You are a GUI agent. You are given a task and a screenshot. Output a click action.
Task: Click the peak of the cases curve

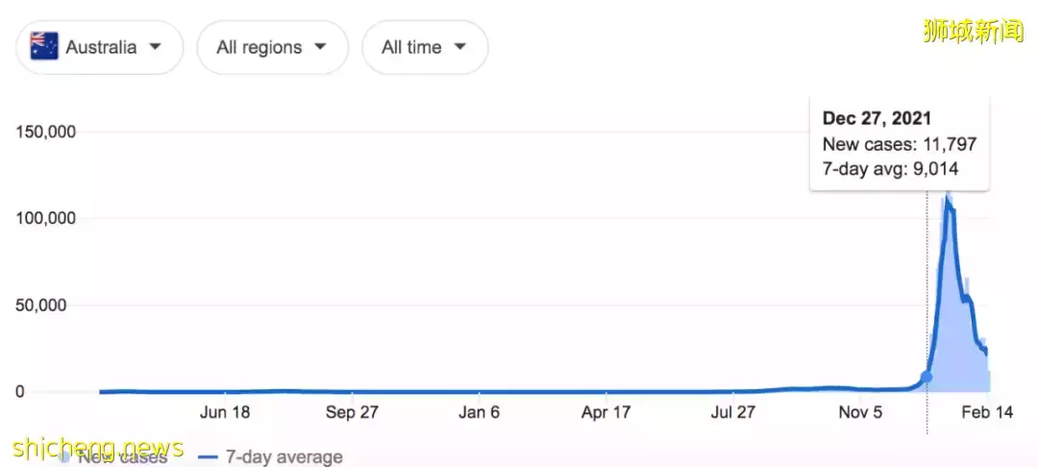tap(948, 200)
